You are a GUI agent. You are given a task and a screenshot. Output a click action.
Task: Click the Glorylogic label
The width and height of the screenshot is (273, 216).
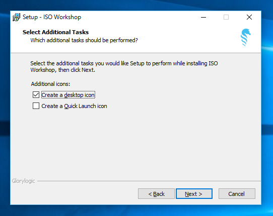[23, 181]
